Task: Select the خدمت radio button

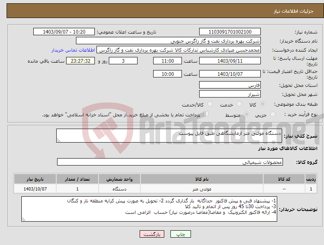Action: click(239, 104)
